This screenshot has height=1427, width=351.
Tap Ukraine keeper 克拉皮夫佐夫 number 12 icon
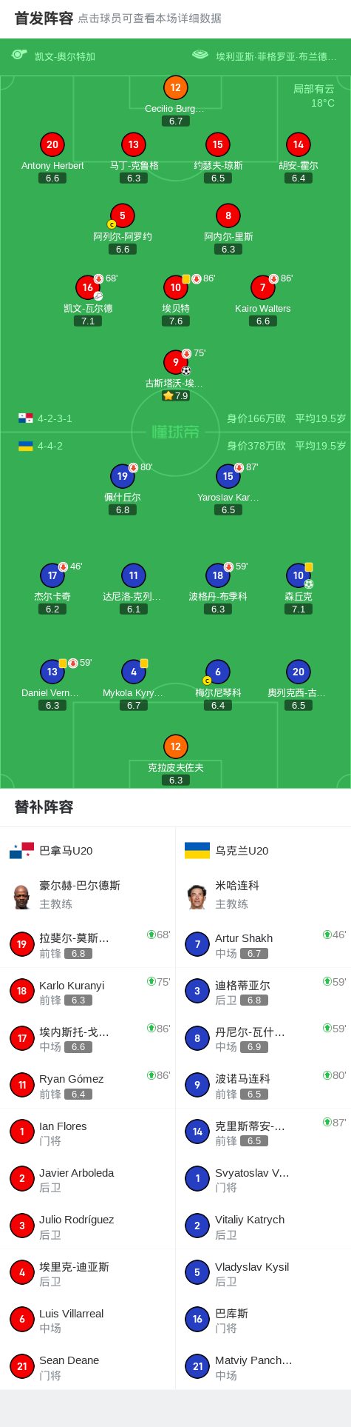[x=175, y=746]
